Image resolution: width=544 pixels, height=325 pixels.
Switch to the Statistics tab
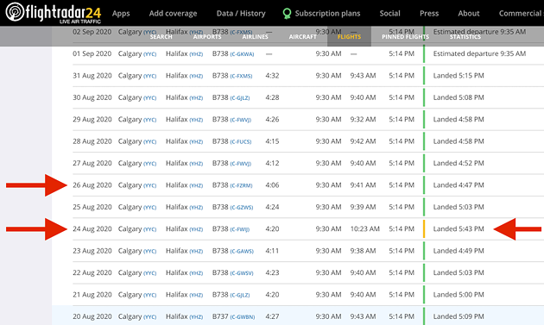click(465, 37)
